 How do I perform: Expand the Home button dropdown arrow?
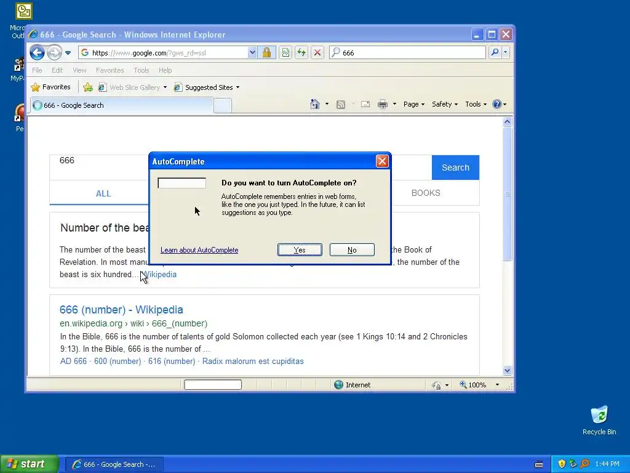[x=327, y=104]
